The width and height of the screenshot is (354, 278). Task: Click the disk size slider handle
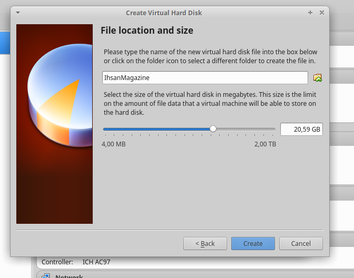tap(213, 129)
